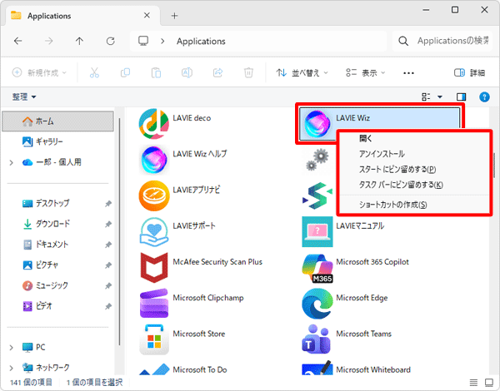This screenshot has height=391, width=500.
Task: Toggle the 詳細 details pane
Action: 469,73
